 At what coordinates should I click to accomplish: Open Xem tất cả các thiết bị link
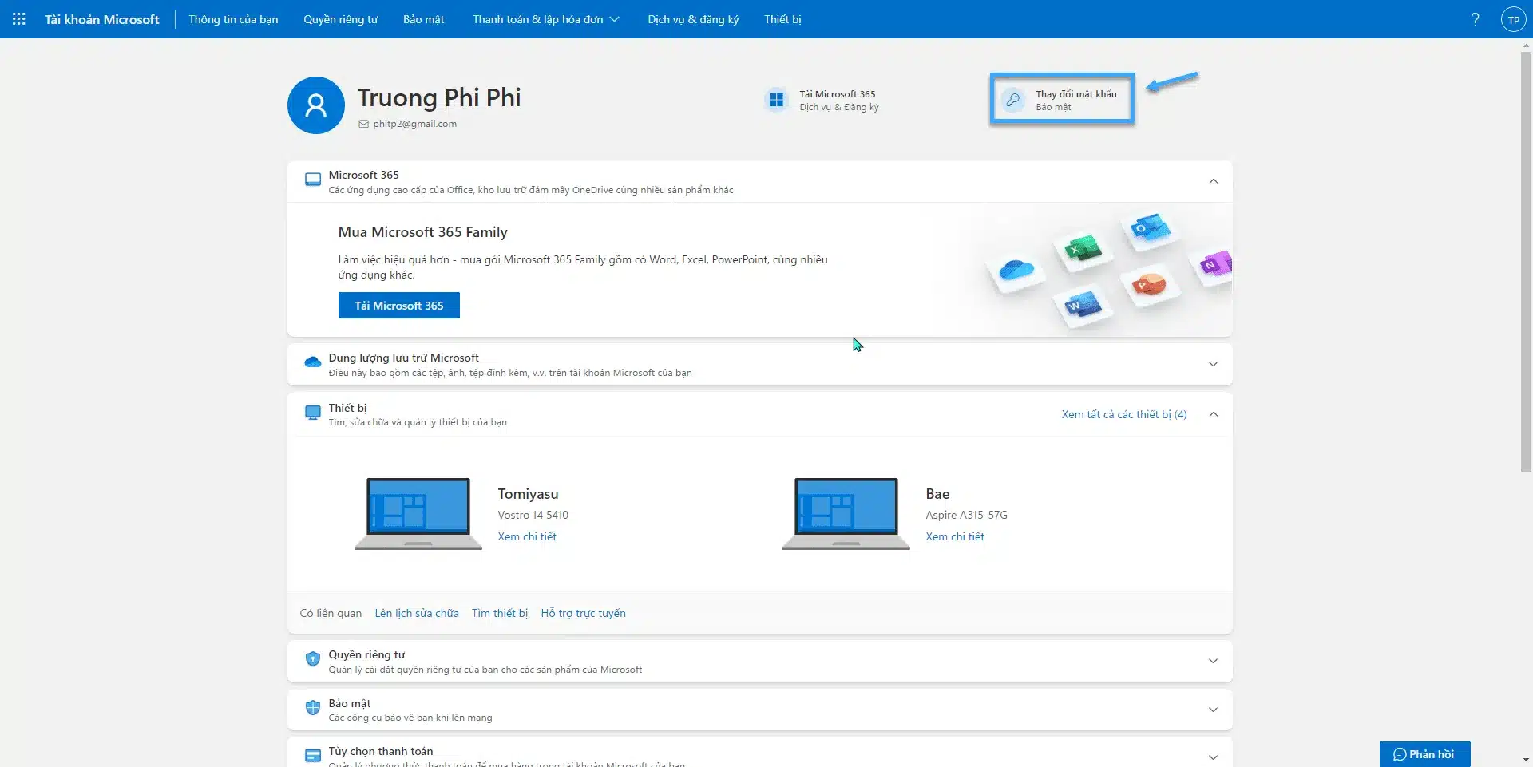pyautogui.click(x=1123, y=414)
